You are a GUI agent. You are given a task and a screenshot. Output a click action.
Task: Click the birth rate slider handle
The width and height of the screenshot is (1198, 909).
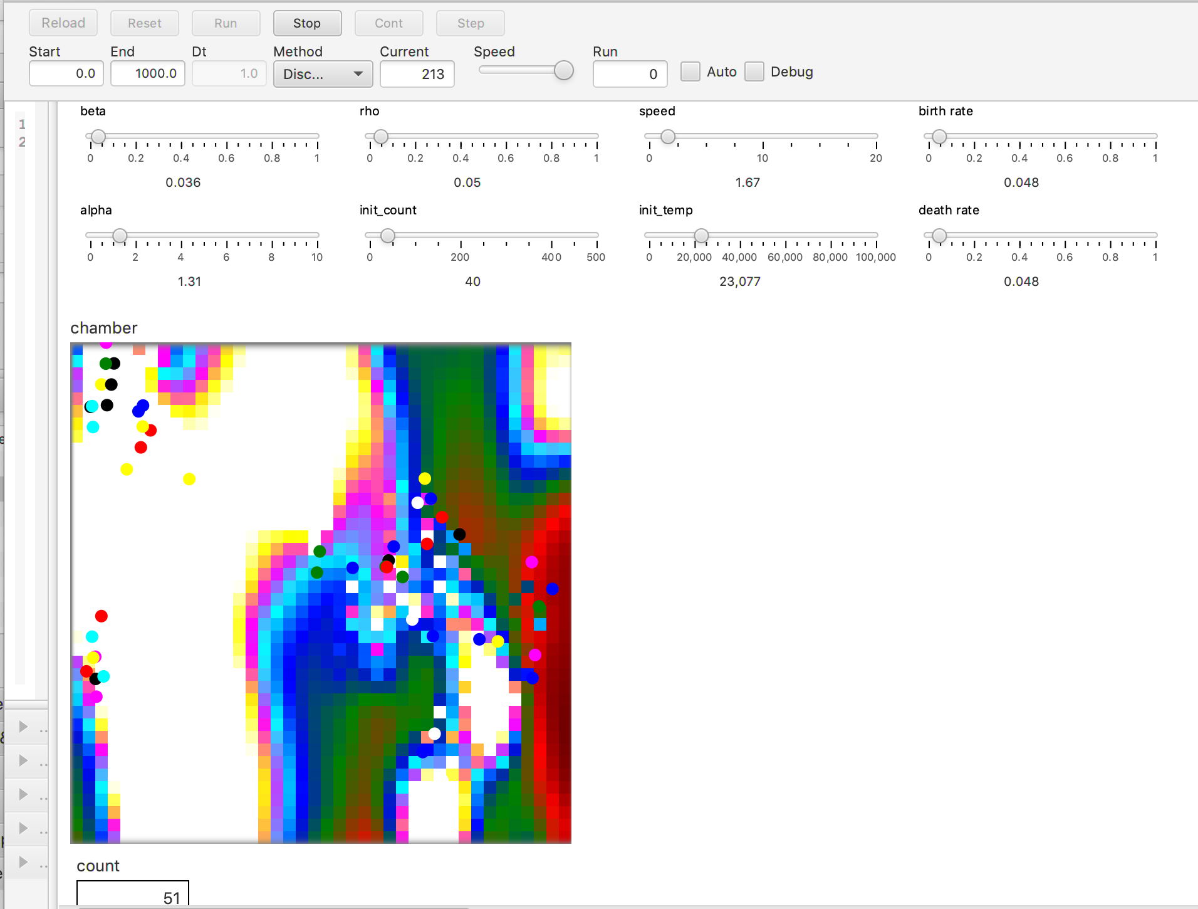[939, 136]
